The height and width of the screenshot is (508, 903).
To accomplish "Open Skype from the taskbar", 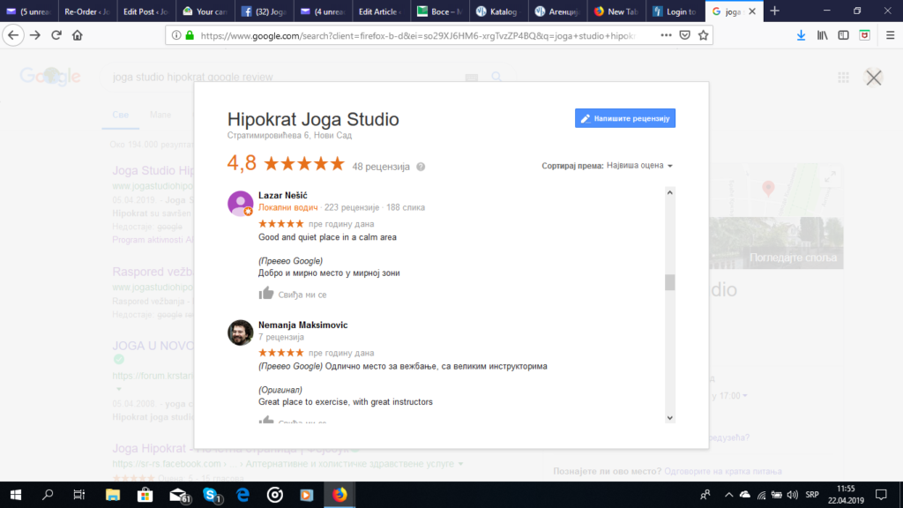I will [x=212, y=495].
